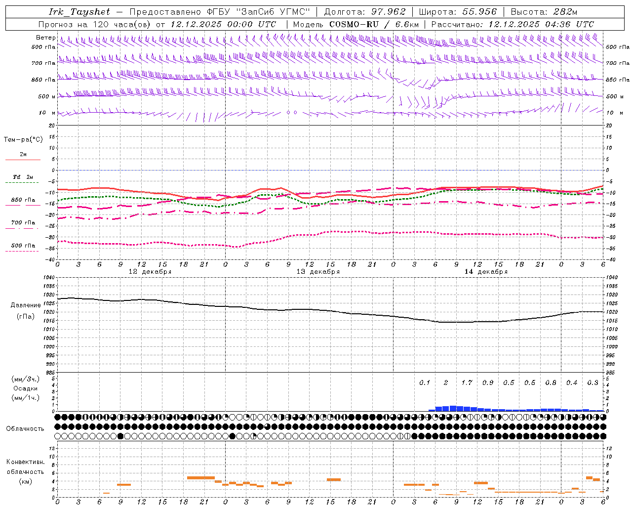This screenshot has width=632, height=506.
Task: Click the 1040 value on left pressure axis
Action: point(48,278)
